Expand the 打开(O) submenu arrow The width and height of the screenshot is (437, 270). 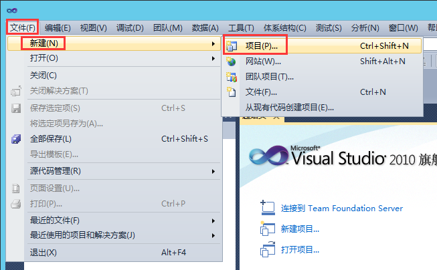(213, 58)
